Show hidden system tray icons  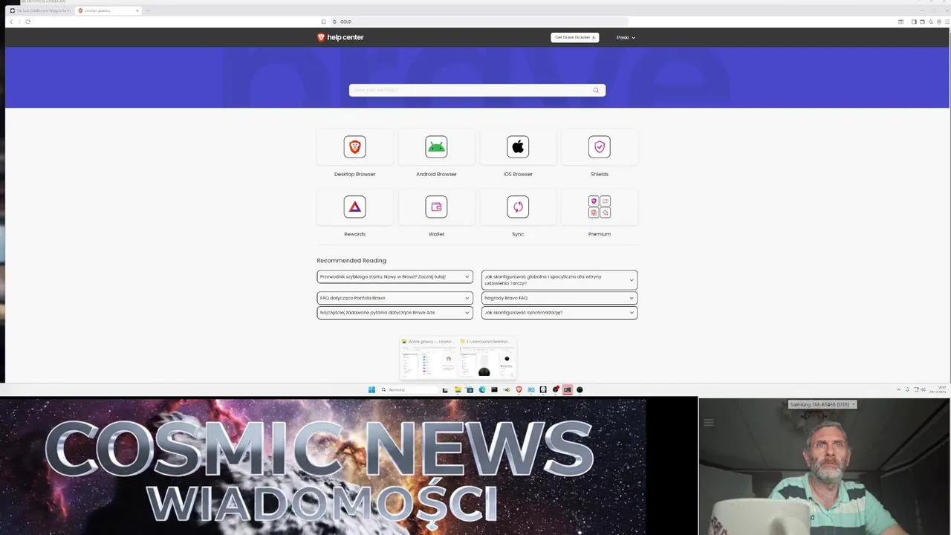[898, 389]
